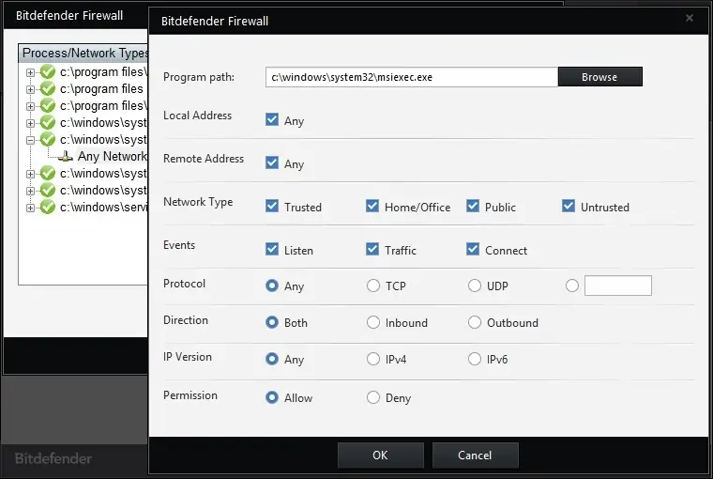Click the Program path: label
The width and height of the screenshot is (713, 479).
199,77
